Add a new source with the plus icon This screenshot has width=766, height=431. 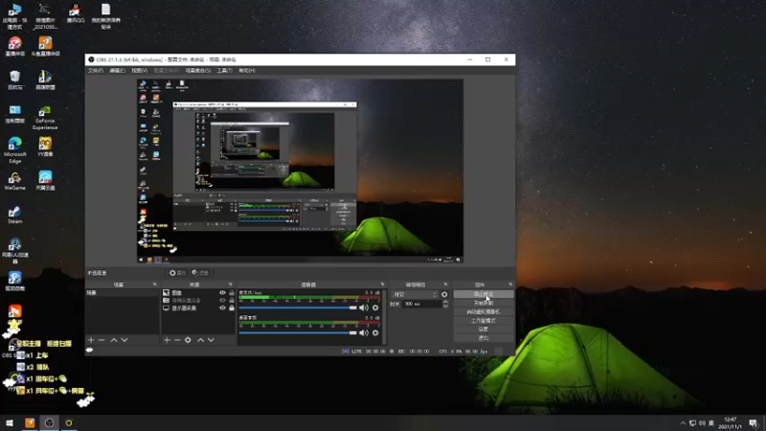click(167, 340)
